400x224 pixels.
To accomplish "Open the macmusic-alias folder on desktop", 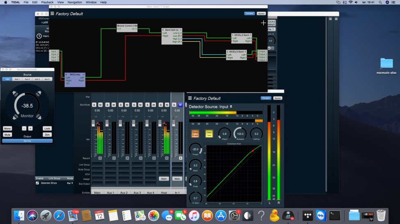I will (386, 63).
